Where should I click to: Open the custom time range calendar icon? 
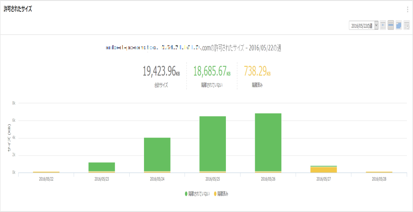[x=407, y=26]
